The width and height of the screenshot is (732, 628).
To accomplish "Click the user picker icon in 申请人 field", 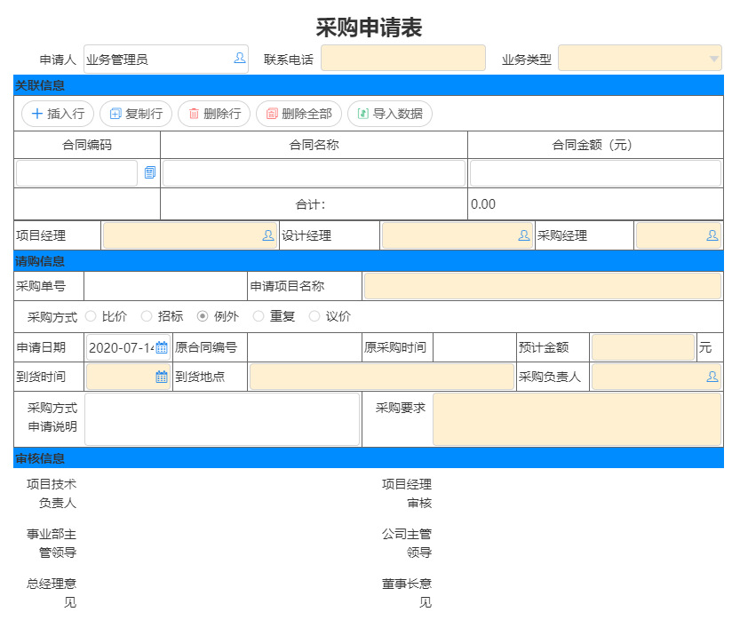I will (240, 58).
